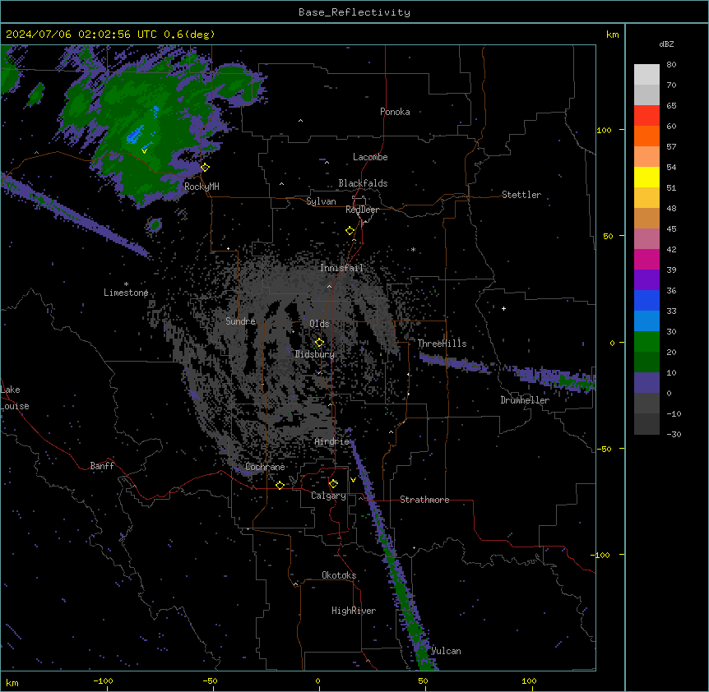The height and width of the screenshot is (692, 709).
Task: Click the white plus marker north of Drumheller
Action: coord(503,308)
